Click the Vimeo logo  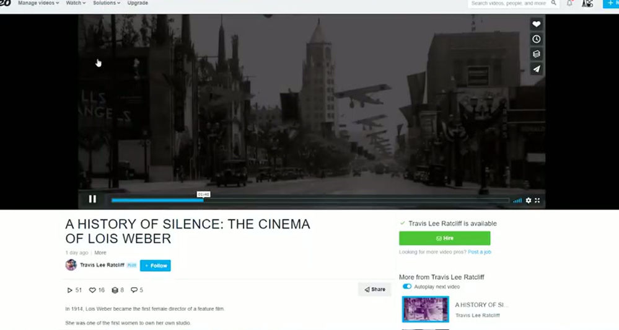pos(5,2)
